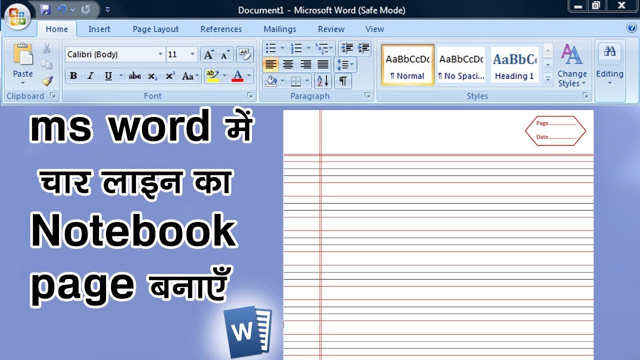Screen dimensions: 640x360
Task: Apply Bullets list
Action: pos(270,48)
